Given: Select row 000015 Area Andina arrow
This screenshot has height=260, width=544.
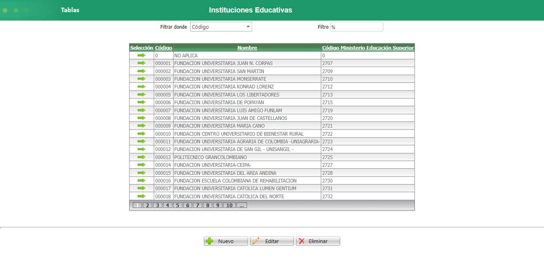Looking at the screenshot, I should point(141,173).
